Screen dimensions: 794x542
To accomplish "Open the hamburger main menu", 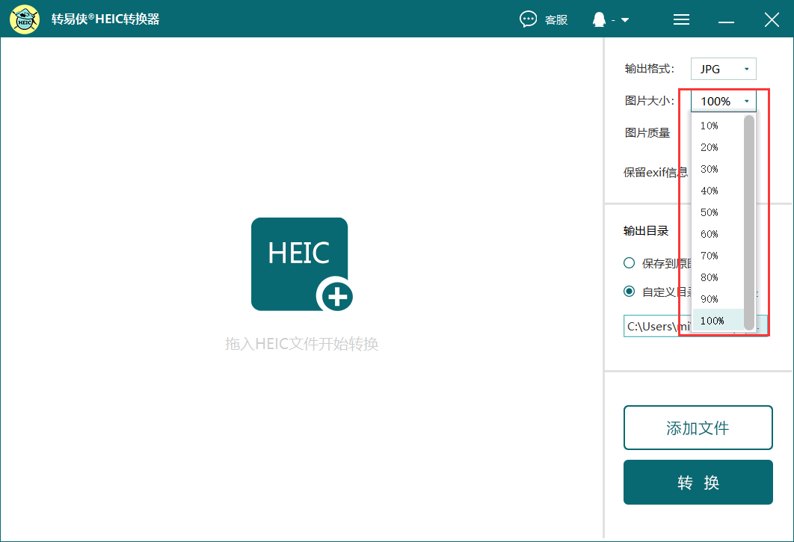I will pyautogui.click(x=681, y=19).
